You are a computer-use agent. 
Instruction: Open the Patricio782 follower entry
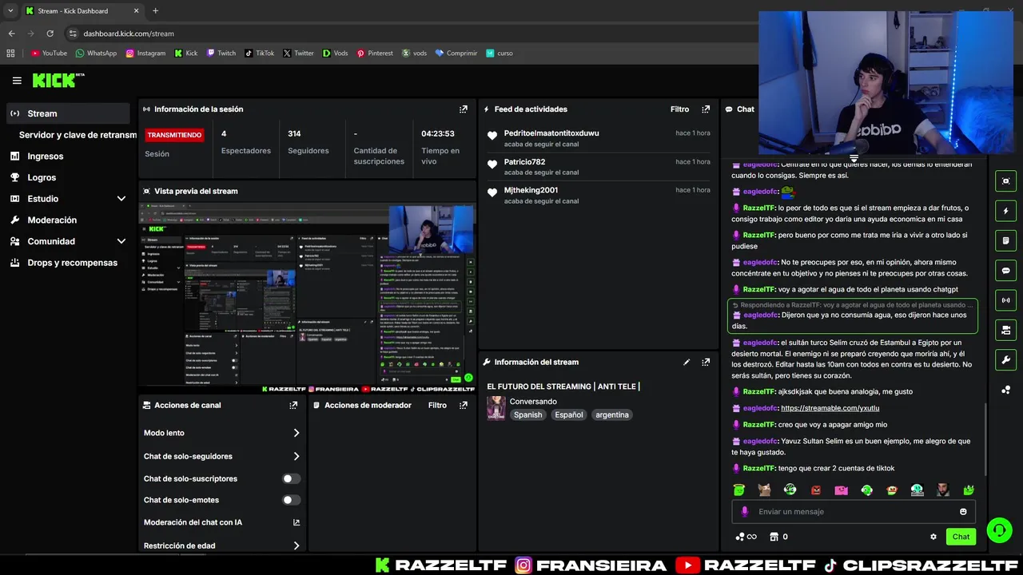coord(598,167)
